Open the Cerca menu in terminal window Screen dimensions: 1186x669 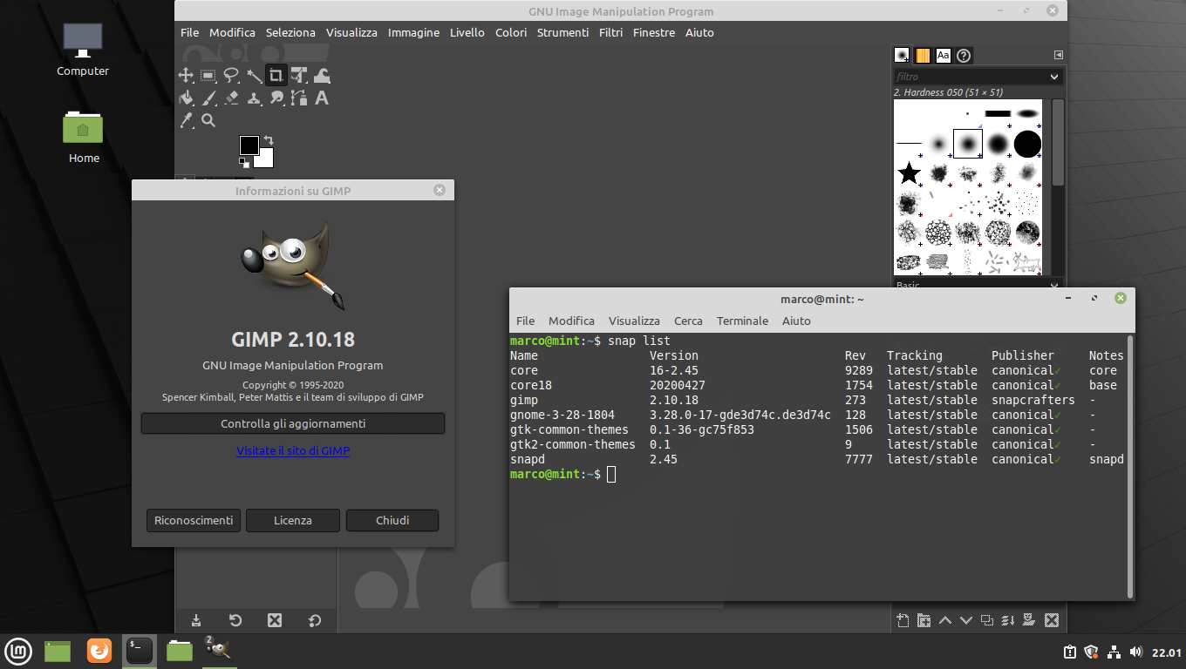688,321
